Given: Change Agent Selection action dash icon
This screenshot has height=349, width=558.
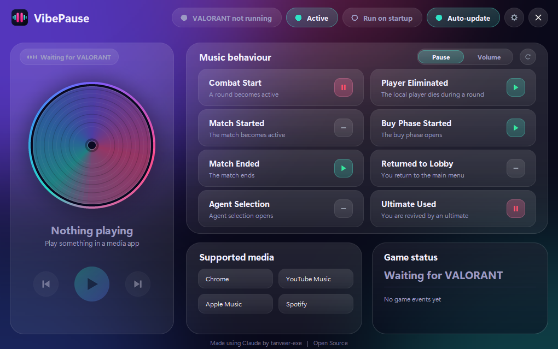Looking at the screenshot, I should click(x=344, y=209).
